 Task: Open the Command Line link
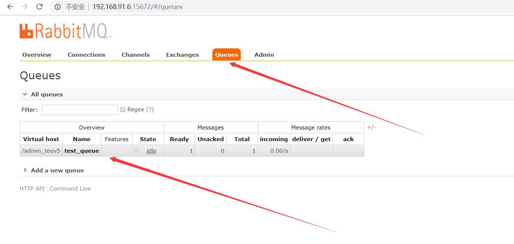(x=70, y=188)
